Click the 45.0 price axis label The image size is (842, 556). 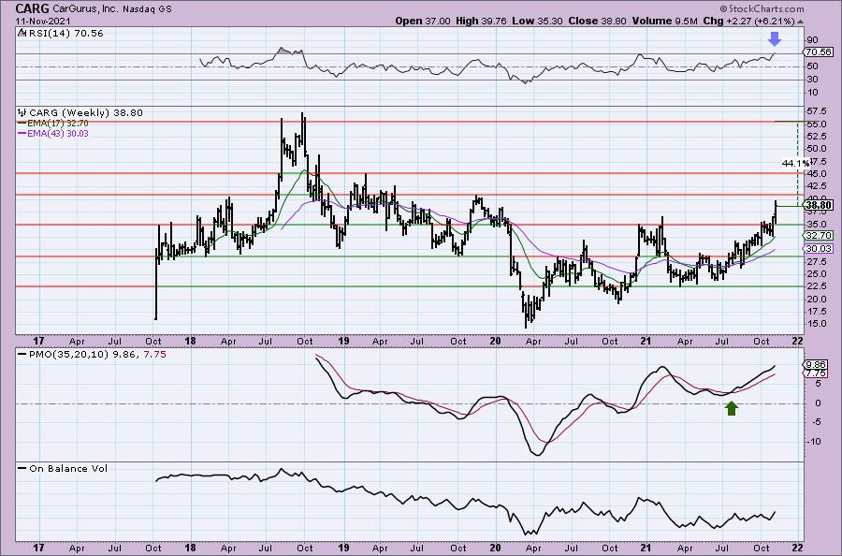click(816, 173)
